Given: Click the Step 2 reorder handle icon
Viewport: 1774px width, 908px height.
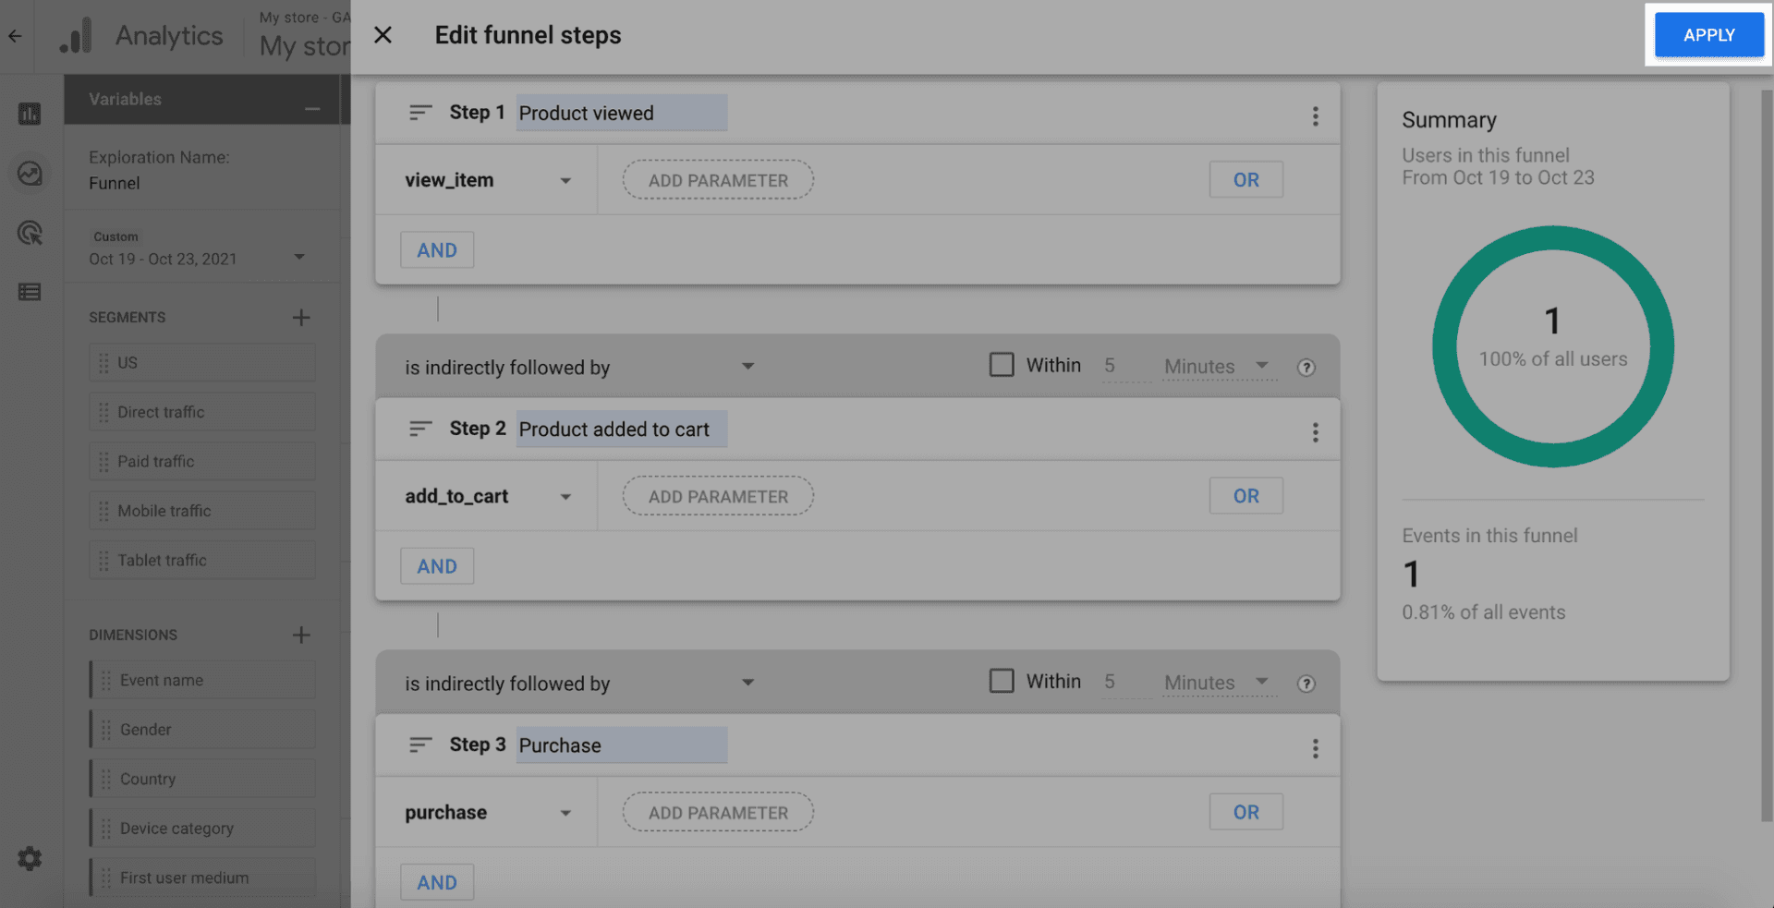Looking at the screenshot, I should click(420, 429).
